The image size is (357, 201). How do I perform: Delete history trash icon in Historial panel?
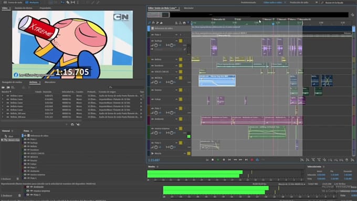18,179
